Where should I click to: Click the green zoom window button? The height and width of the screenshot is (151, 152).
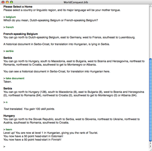click(x=12, y=2)
